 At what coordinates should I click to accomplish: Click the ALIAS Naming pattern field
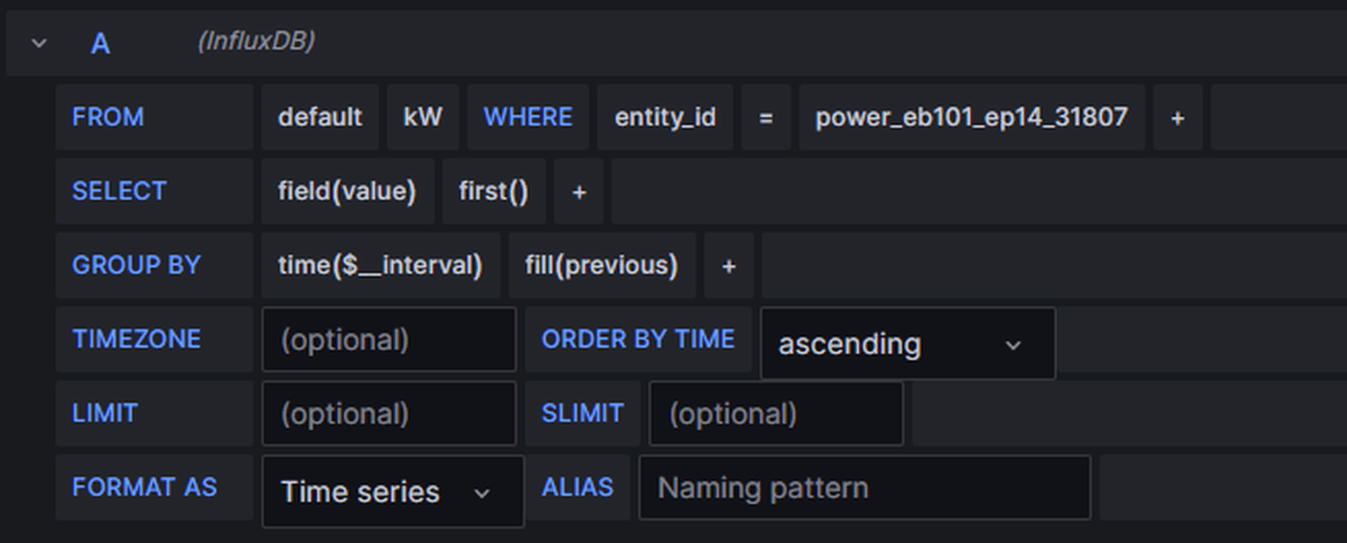(864, 487)
